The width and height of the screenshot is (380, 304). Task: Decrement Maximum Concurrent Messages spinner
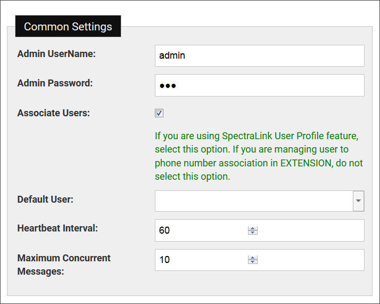(x=253, y=262)
